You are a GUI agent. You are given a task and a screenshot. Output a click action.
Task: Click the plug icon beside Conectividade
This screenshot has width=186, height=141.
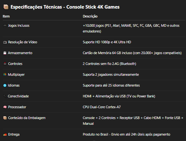coord(5,96)
